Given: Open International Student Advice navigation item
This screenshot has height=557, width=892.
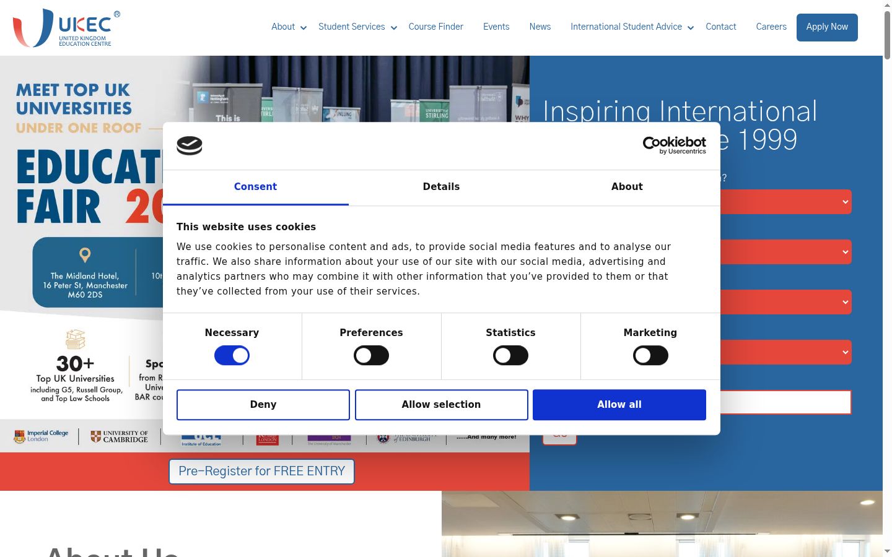Looking at the screenshot, I should coord(626,27).
